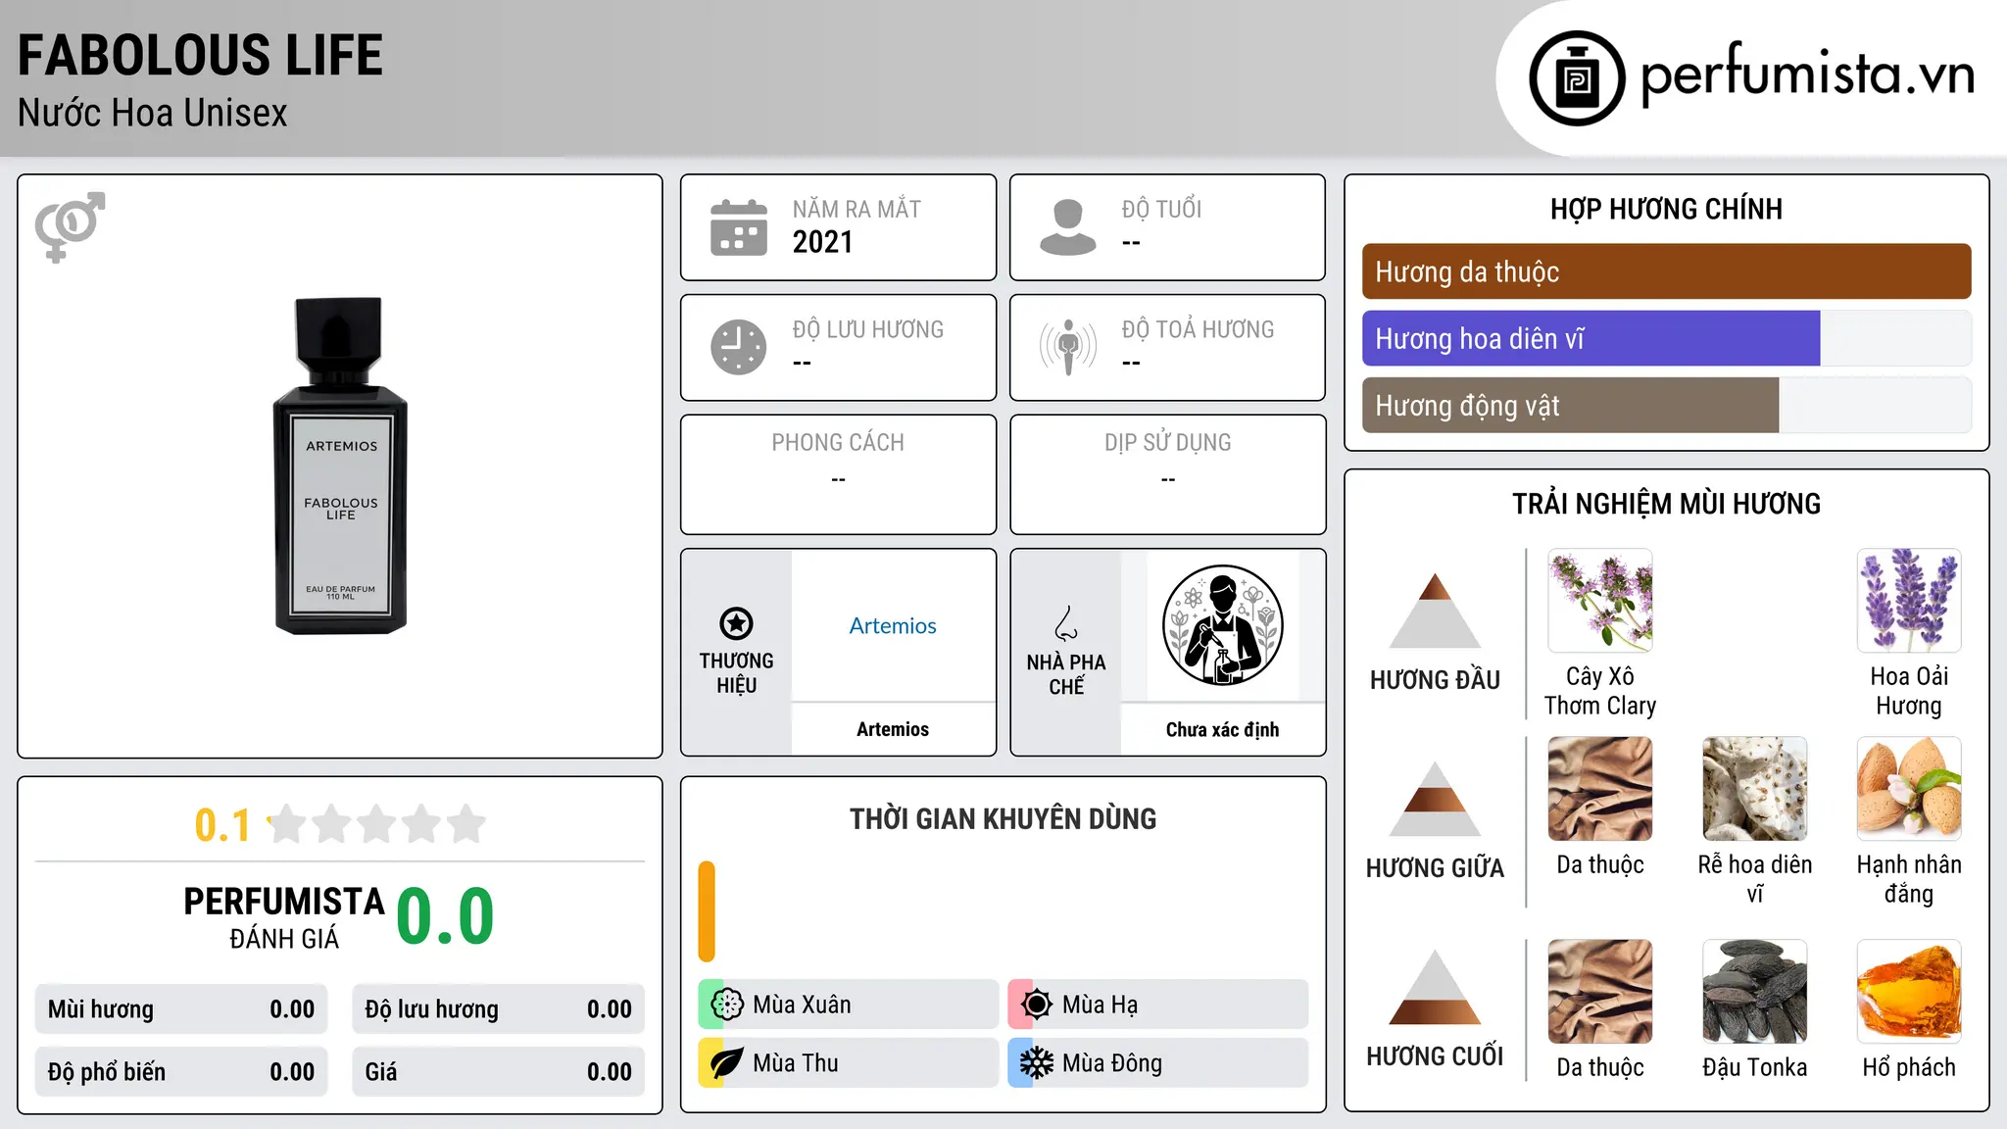Image resolution: width=2007 pixels, height=1129 pixels.
Task: Select the Mùa Đông season button
Action: click(x=1158, y=1063)
